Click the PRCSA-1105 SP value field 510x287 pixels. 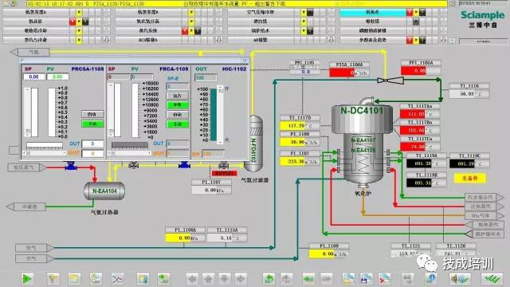[33, 77]
